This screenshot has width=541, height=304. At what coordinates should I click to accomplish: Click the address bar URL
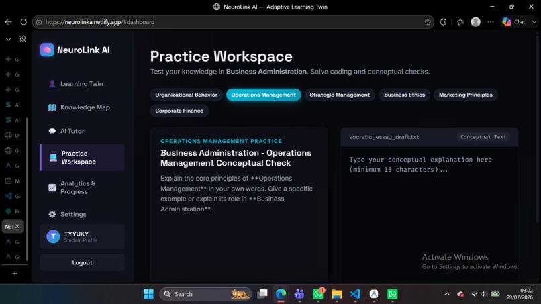point(100,22)
